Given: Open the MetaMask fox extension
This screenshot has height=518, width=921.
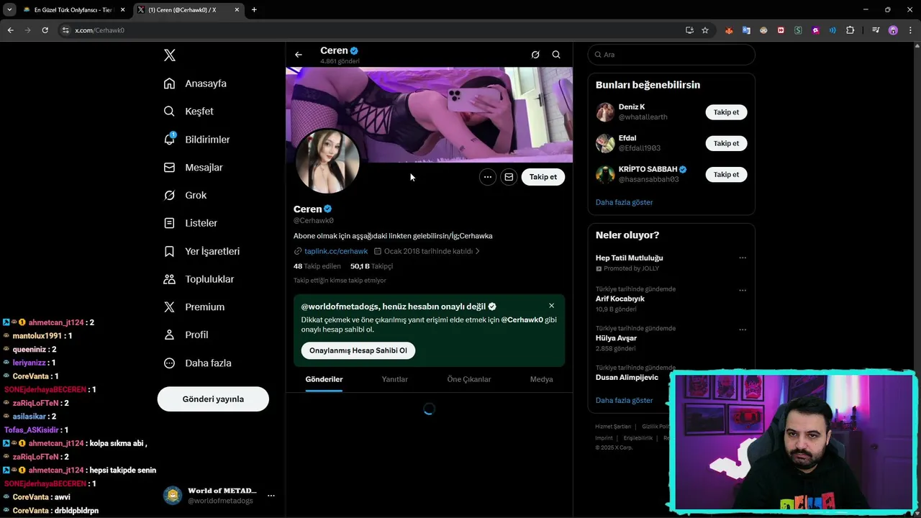Looking at the screenshot, I should [x=729, y=30].
